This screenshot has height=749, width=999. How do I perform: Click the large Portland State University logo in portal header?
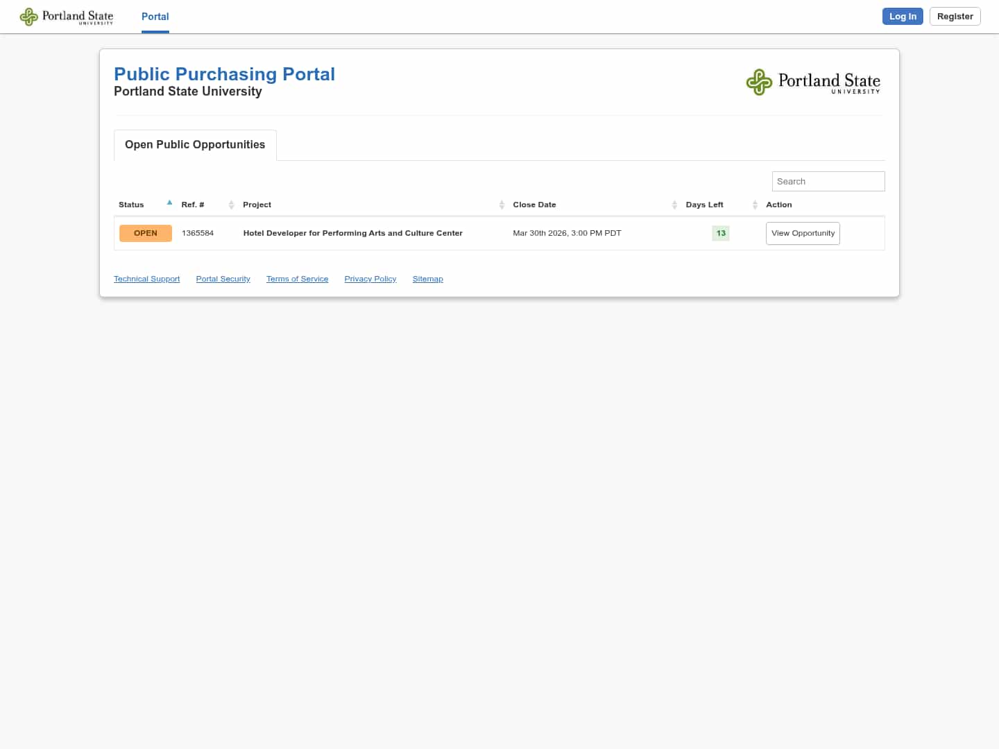point(813,82)
